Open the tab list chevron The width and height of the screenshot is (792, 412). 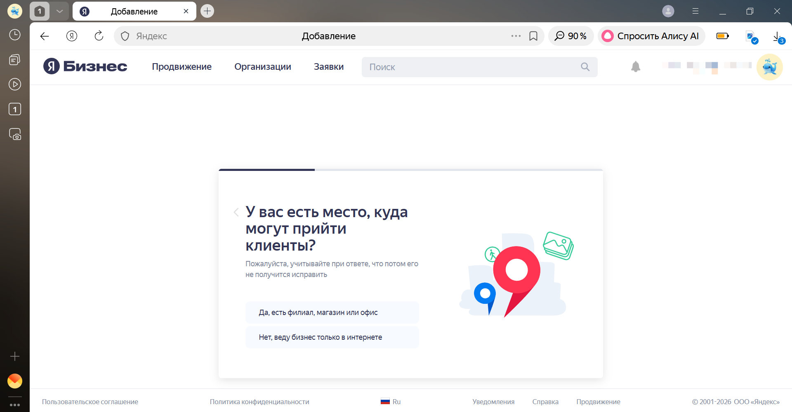59,11
